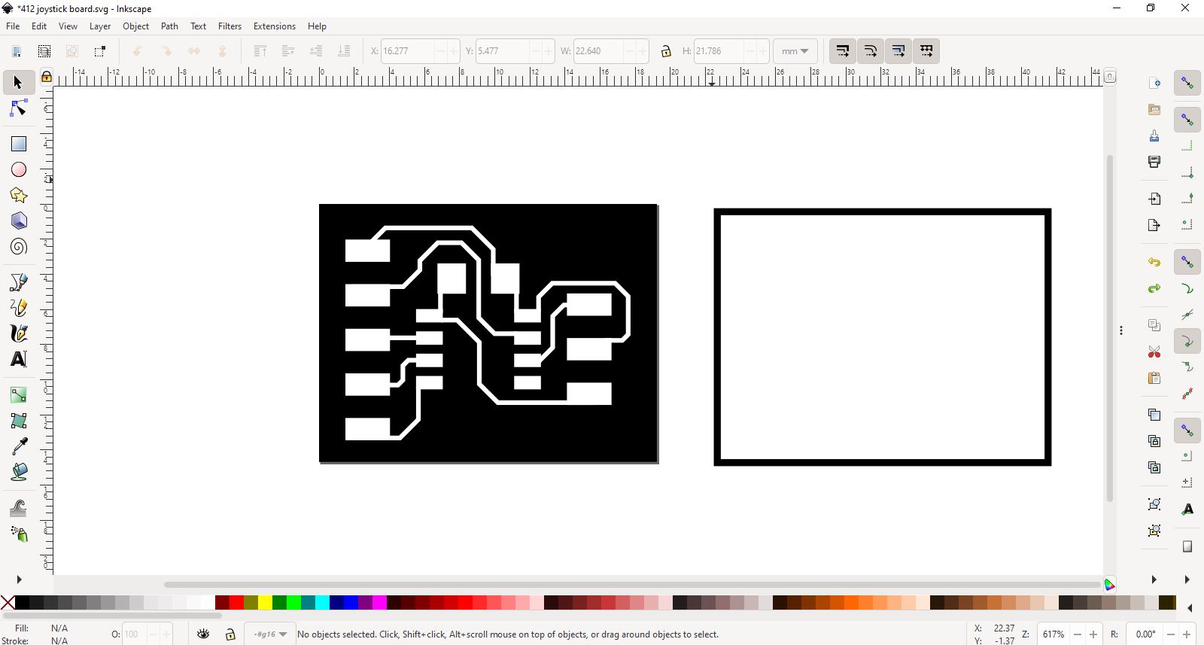Select the Spiral tool
Image resolution: width=1204 pixels, height=645 pixels.
[x=19, y=247]
